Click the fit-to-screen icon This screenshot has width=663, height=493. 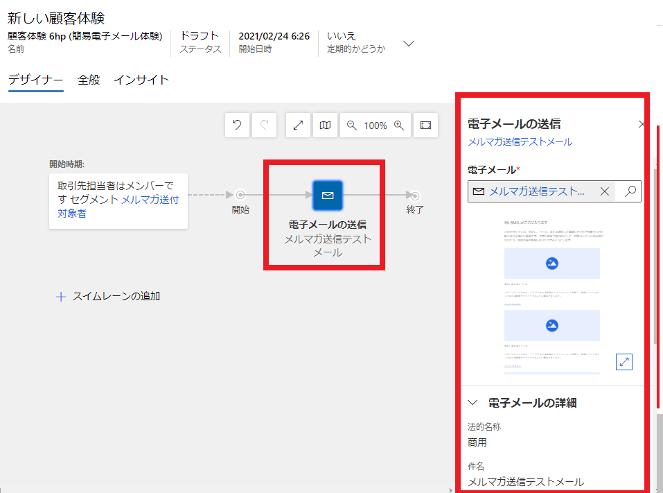coord(426,126)
